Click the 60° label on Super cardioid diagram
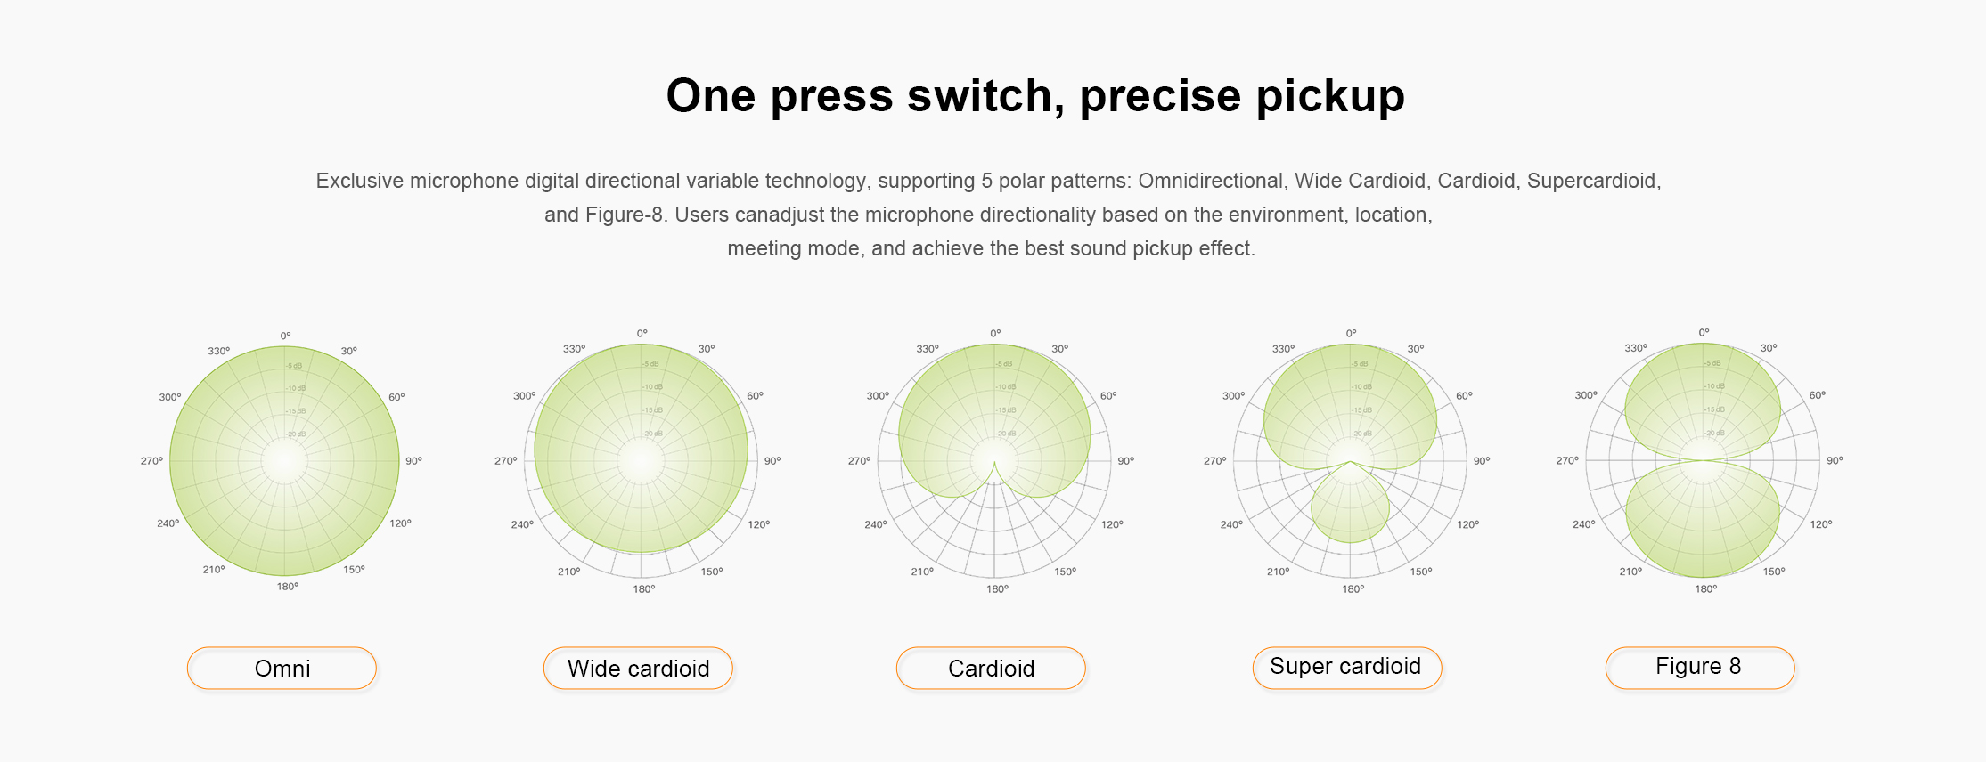 (1464, 395)
